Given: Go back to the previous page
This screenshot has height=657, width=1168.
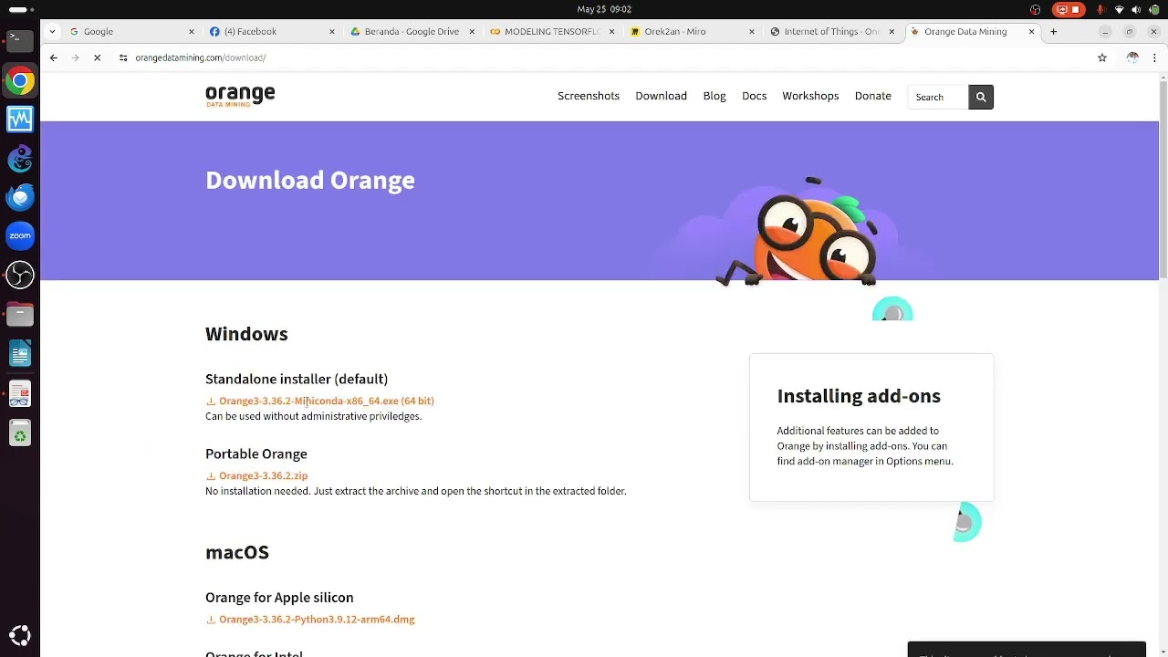Looking at the screenshot, I should tap(54, 57).
